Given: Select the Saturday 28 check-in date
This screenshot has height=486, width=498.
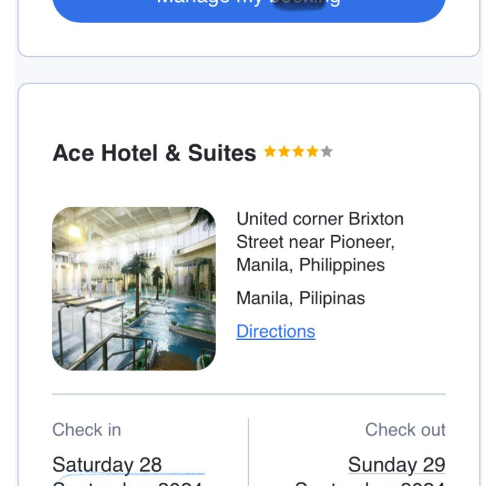Looking at the screenshot, I should (x=107, y=464).
